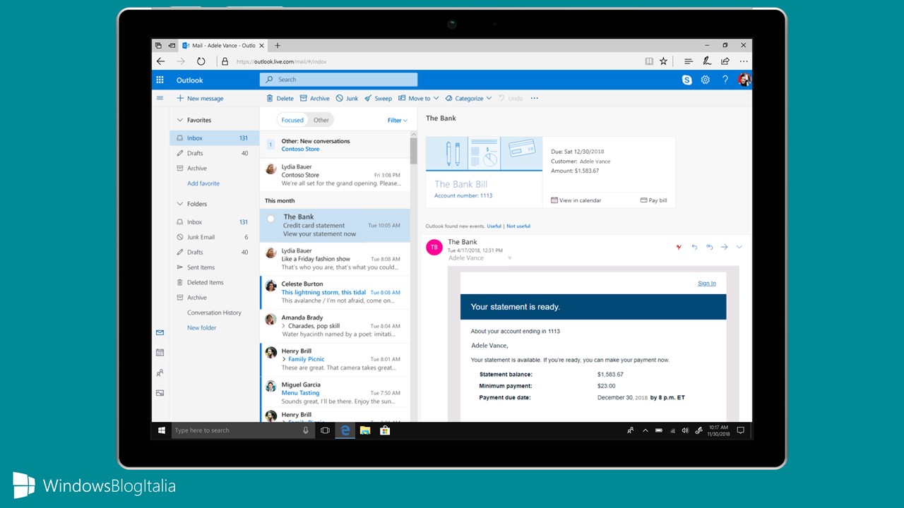Switch to Focused inbox
904x508 pixels.
click(x=292, y=120)
